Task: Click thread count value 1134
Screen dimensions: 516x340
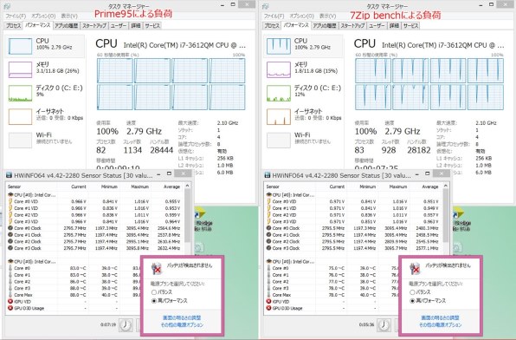Action: (x=132, y=150)
